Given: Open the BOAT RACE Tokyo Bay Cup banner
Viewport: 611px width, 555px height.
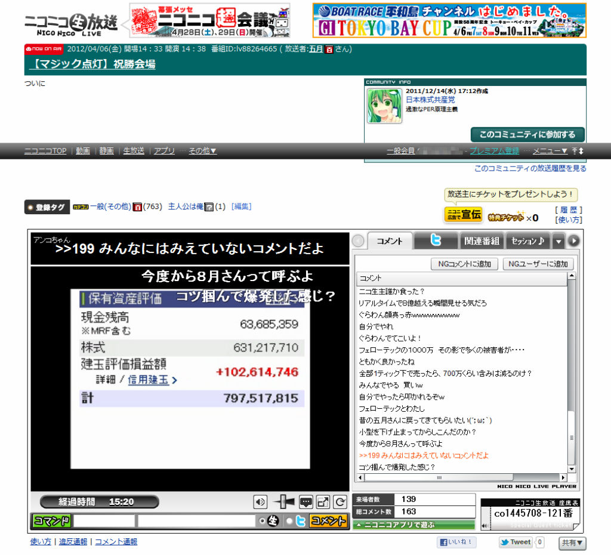Looking at the screenshot, I should tap(449, 20).
